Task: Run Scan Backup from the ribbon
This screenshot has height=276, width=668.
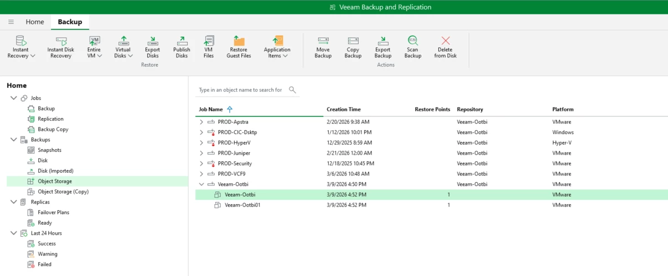Action: [x=412, y=41]
